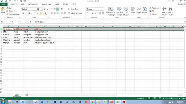Open Find & Select binoculars menu

click(x=170, y=12)
